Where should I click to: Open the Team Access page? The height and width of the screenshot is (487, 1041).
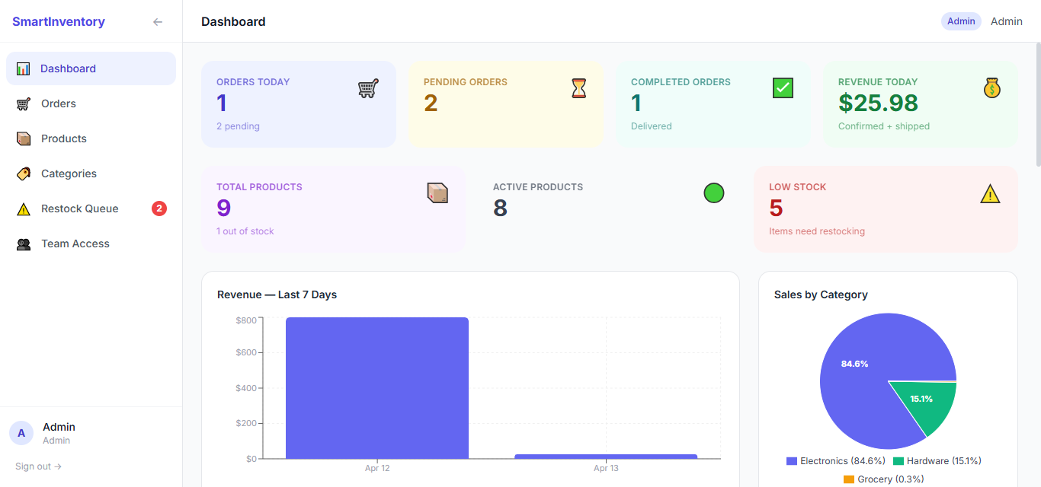pos(91,243)
